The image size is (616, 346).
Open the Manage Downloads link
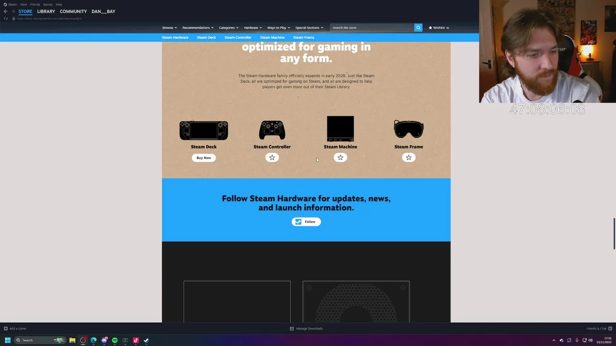(309, 329)
